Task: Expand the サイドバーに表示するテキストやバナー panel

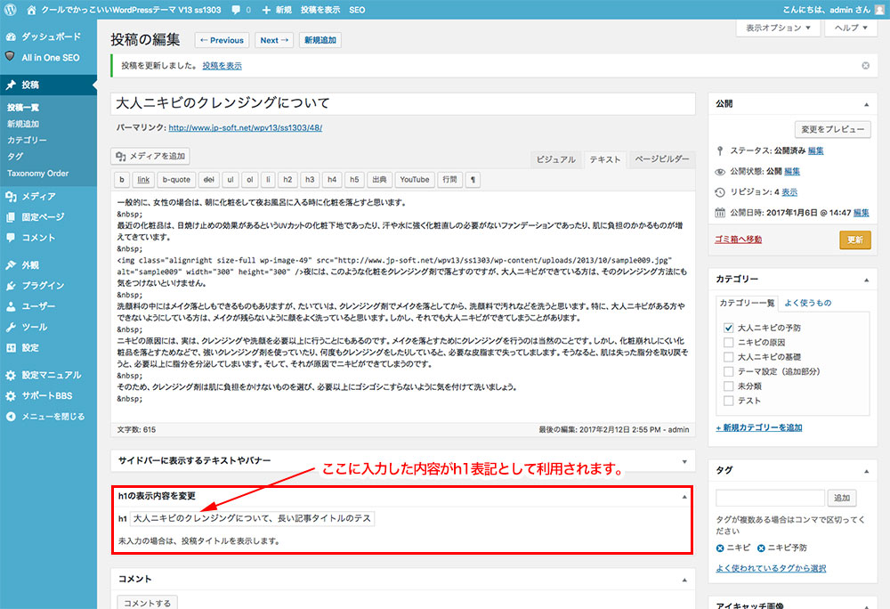Action: coord(684,461)
